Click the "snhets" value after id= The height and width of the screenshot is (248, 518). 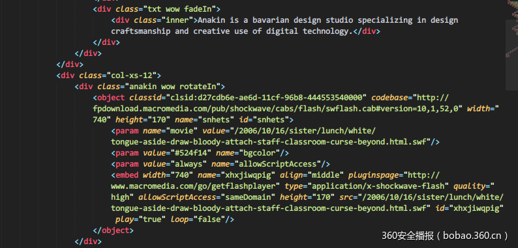point(271,120)
